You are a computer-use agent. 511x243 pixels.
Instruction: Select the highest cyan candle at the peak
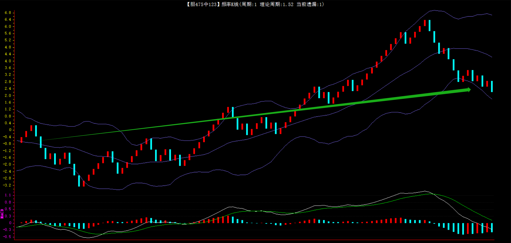click(429, 25)
